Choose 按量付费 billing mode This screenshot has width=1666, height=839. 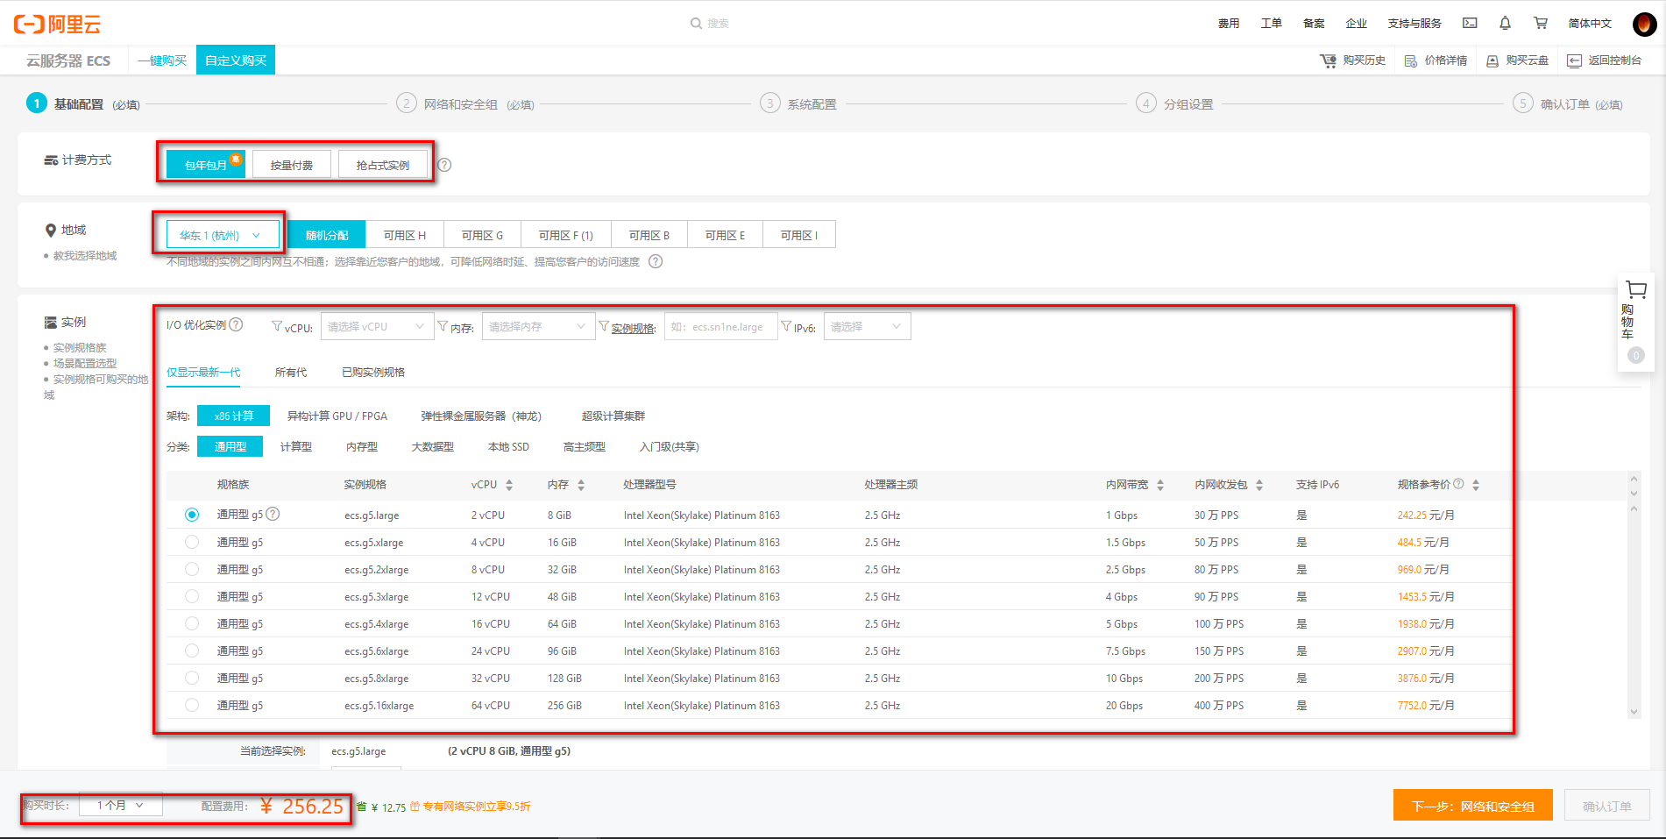click(x=292, y=165)
